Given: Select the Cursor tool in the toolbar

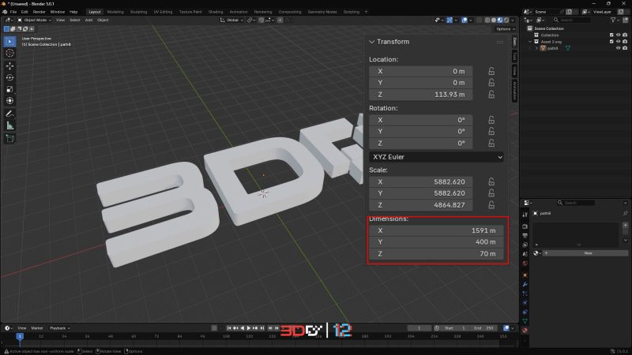Looking at the screenshot, I should click(9, 53).
